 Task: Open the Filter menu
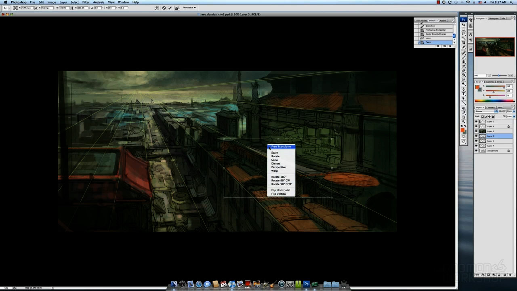pyautogui.click(x=86, y=2)
